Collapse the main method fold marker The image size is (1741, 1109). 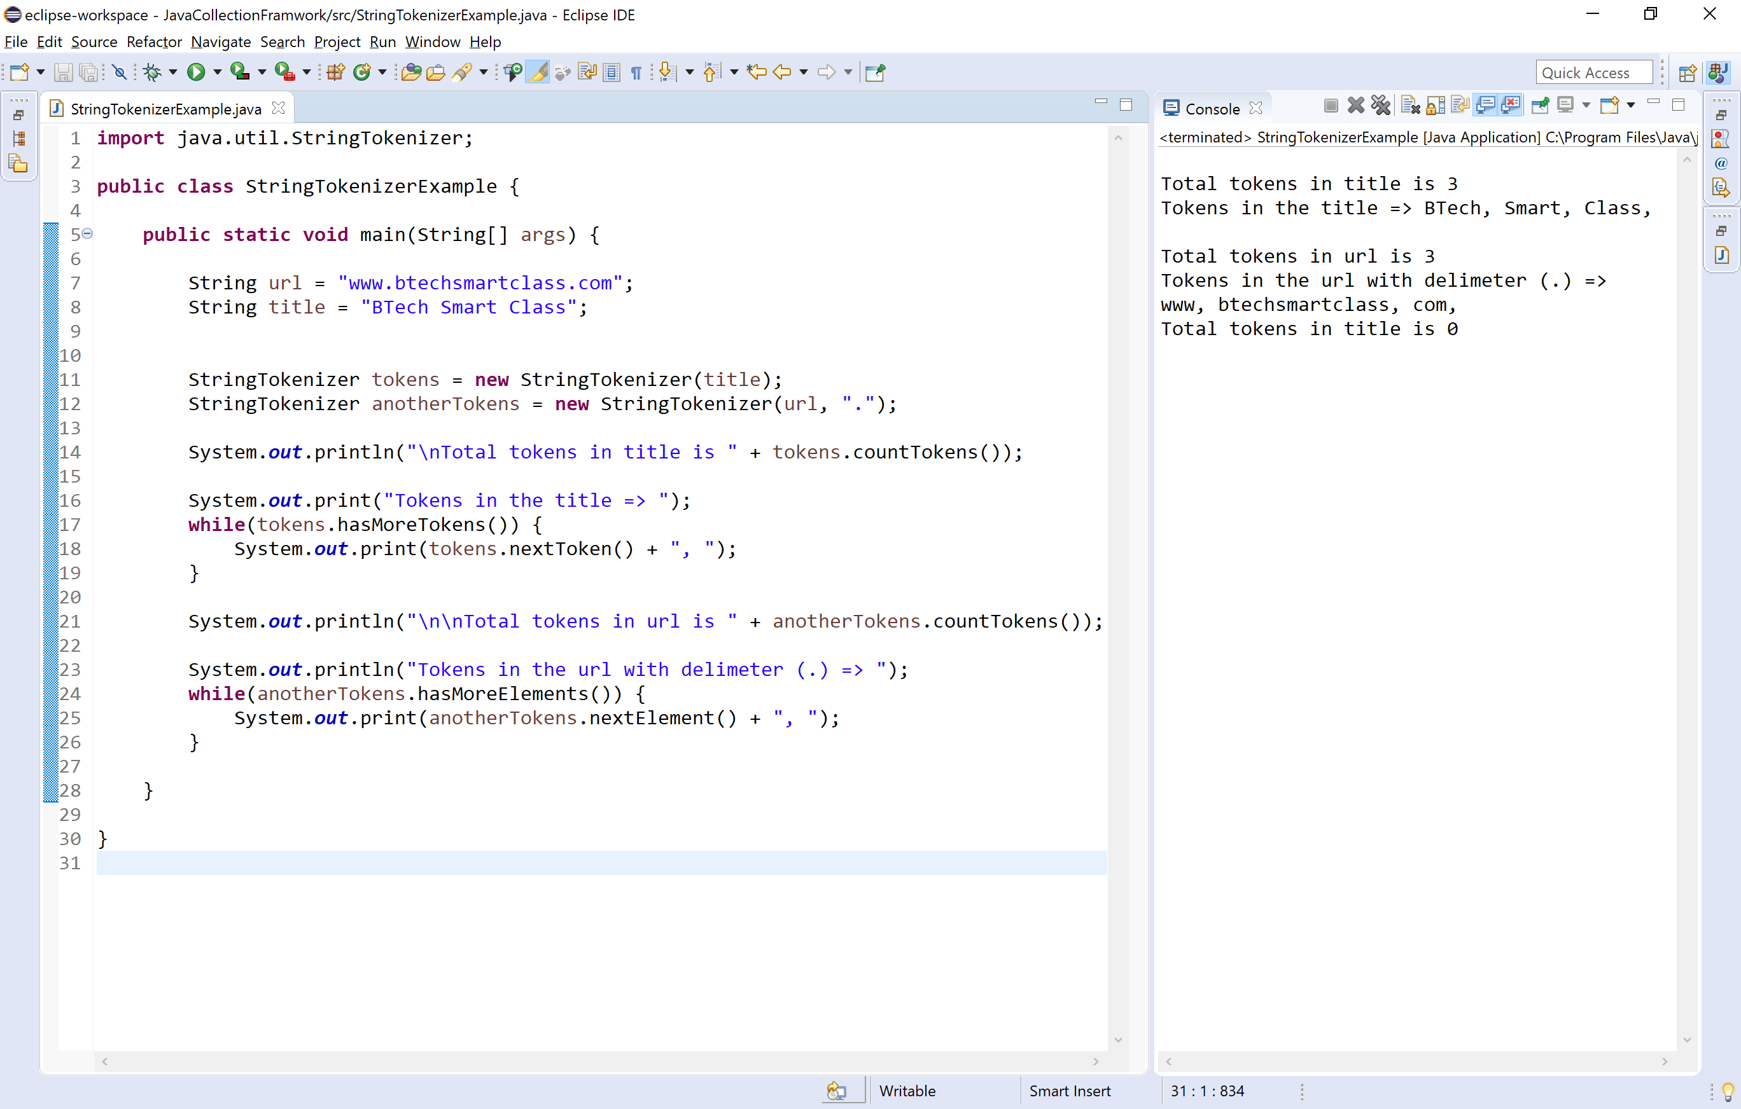click(87, 234)
